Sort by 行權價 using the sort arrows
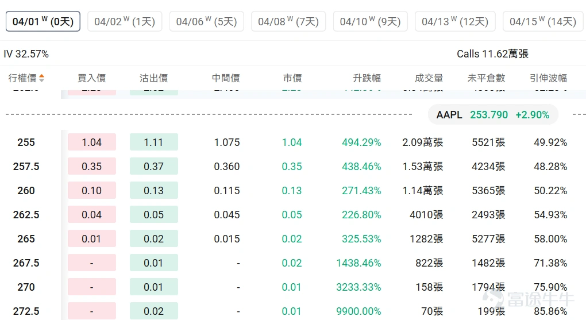 41,78
